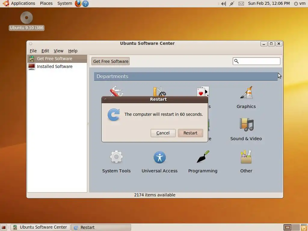The width and height of the screenshot is (308, 231).
Task: Click the '2174 items available' status text
Action: point(155,195)
